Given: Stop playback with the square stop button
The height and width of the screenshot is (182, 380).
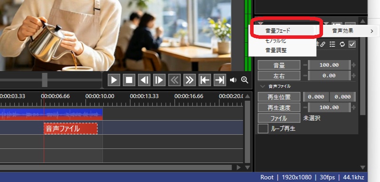Looking at the screenshot, I should pos(129,80).
